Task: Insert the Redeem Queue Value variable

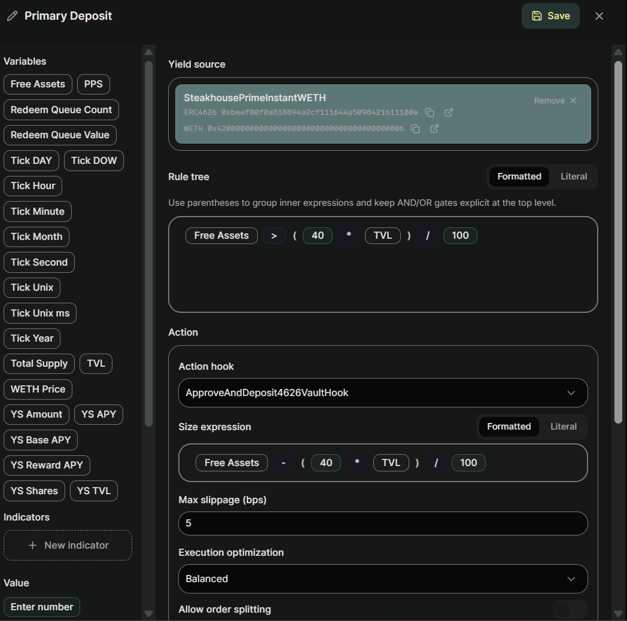Action: (x=60, y=135)
